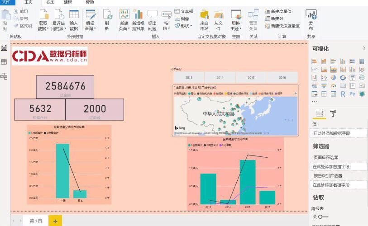Click the 页面级筛选器 add field box
This screenshot has width=368, height=226.
coord(338,167)
